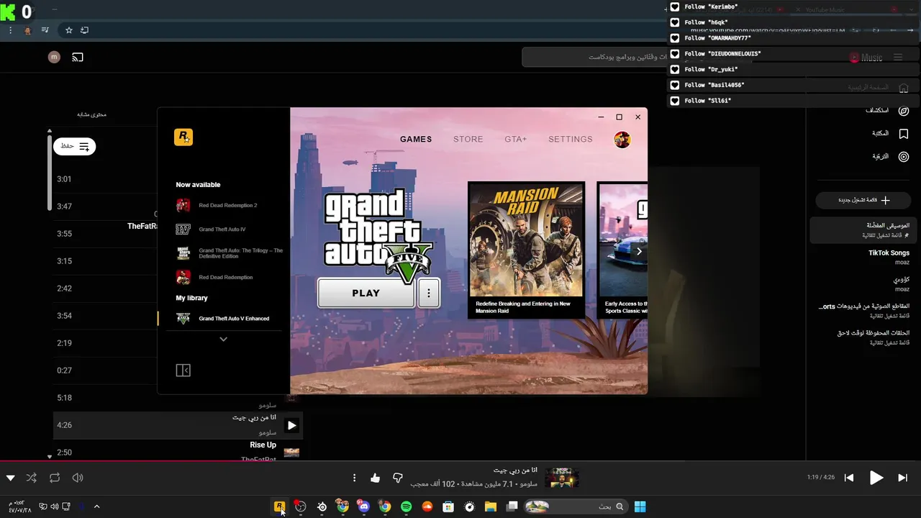Click the now-playing album thumbnail
This screenshot has height=518, width=921.
click(x=561, y=478)
